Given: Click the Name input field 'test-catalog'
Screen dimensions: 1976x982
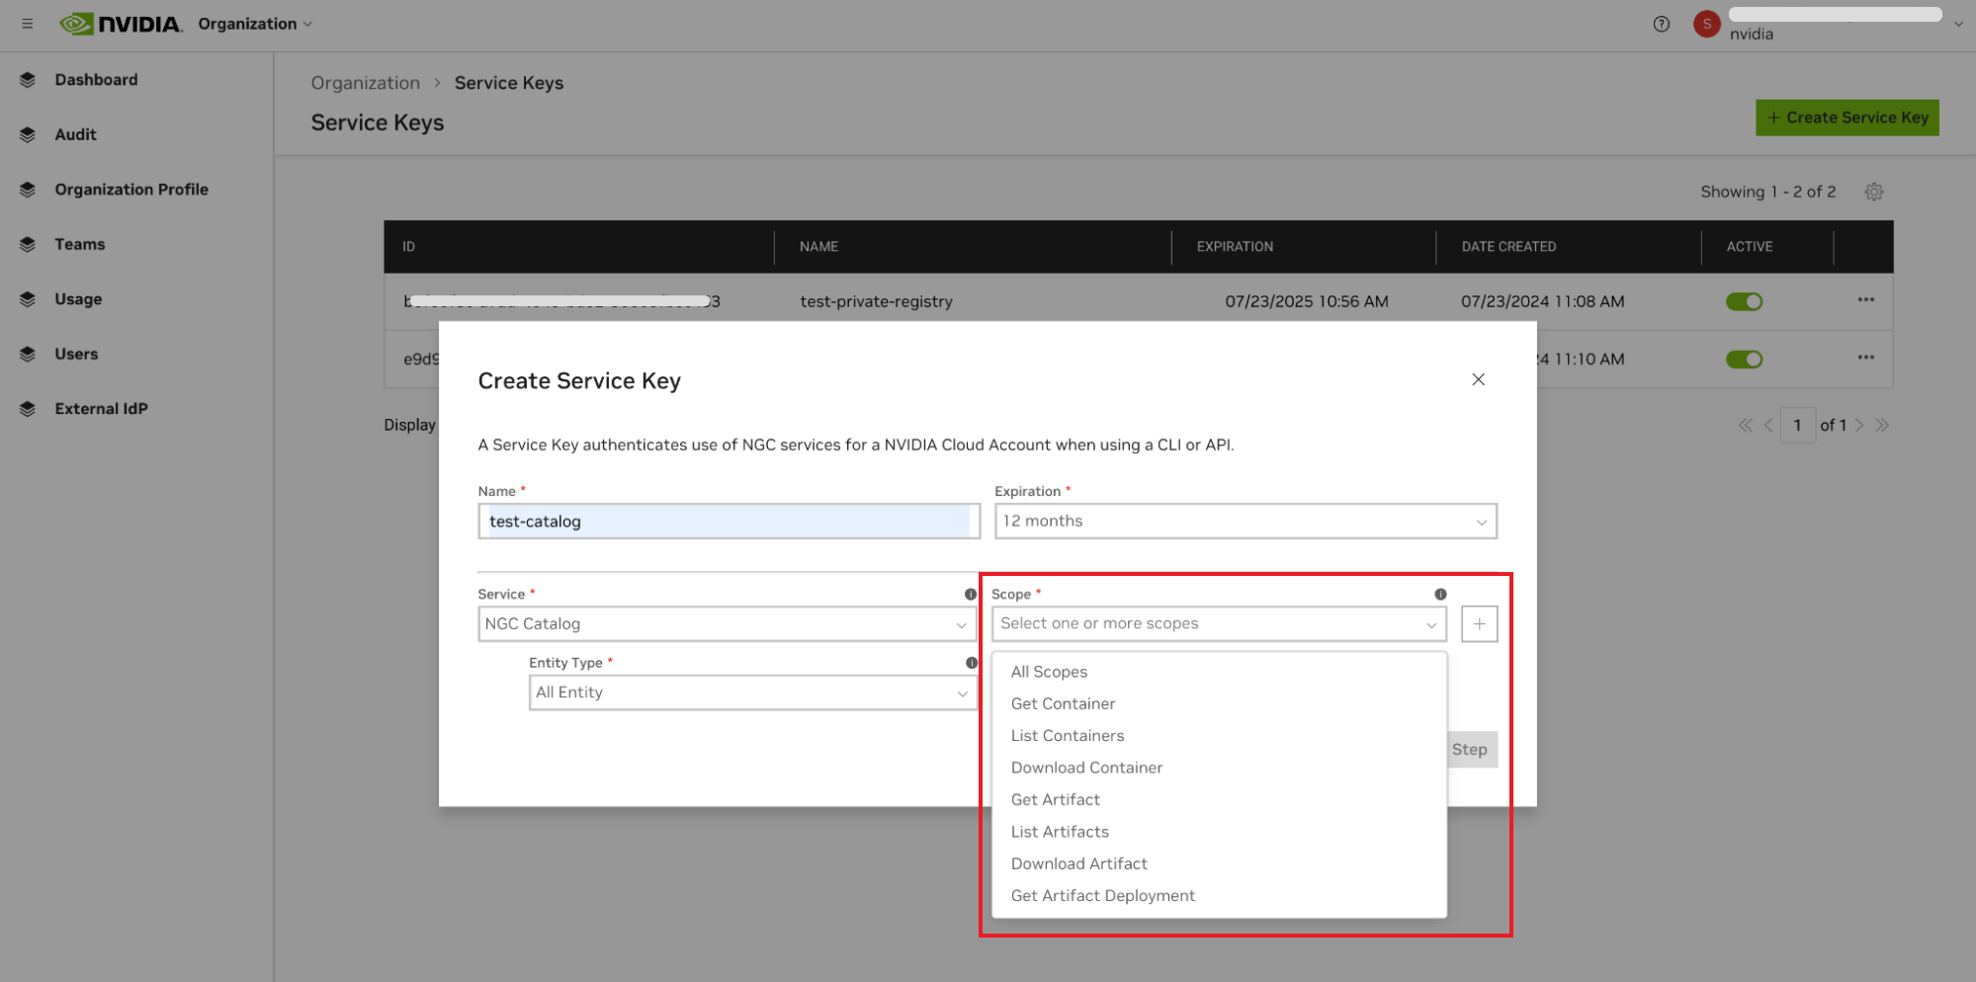Looking at the screenshot, I should (x=729, y=521).
